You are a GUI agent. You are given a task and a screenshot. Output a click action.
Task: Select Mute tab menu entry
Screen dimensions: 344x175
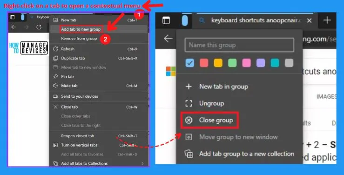coord(69,86)
